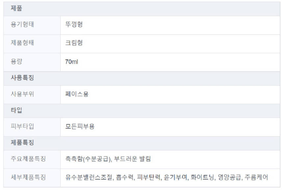Click the 유수분밸런스조절 feature text
Viewport: 283px width, 190px height.
click(89, 178)
